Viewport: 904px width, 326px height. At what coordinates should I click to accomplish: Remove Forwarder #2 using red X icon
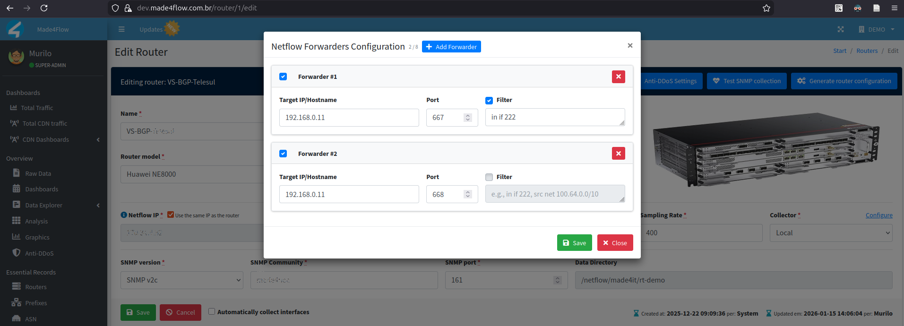[618, 154]
